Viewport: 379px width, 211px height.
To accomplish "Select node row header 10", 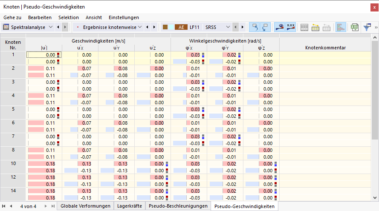I will [x=13, y=167].
